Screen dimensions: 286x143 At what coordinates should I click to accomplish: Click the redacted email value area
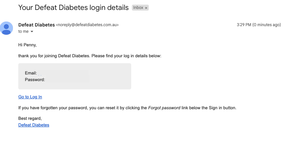pyautogui.click(x=63, y=73)
